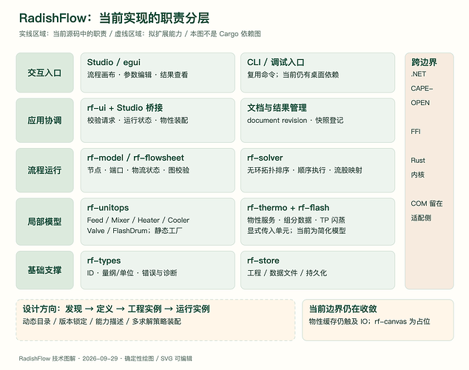Select the '流程运行' layer label

point(44,170)
